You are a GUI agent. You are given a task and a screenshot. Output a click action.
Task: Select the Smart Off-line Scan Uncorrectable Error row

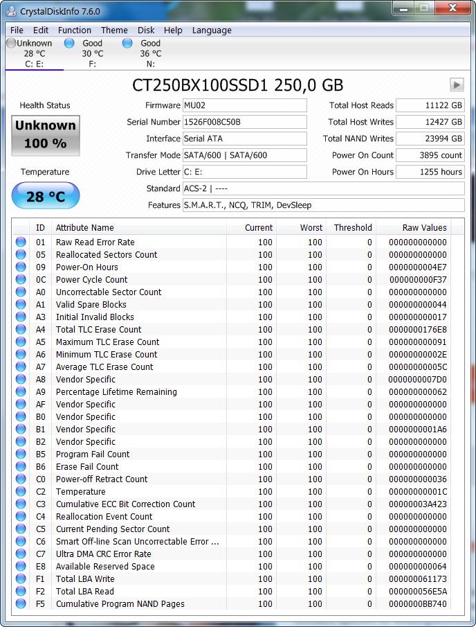click(x=232, y=541)
